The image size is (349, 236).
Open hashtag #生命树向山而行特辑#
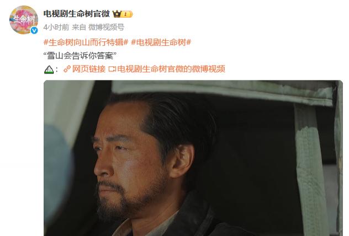coord(86,42)
